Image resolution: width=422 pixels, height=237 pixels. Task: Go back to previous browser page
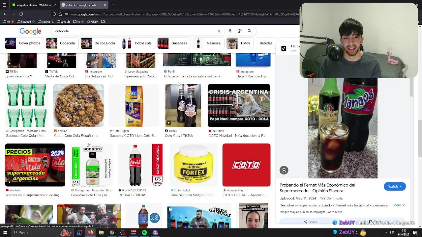coord(5,14)
